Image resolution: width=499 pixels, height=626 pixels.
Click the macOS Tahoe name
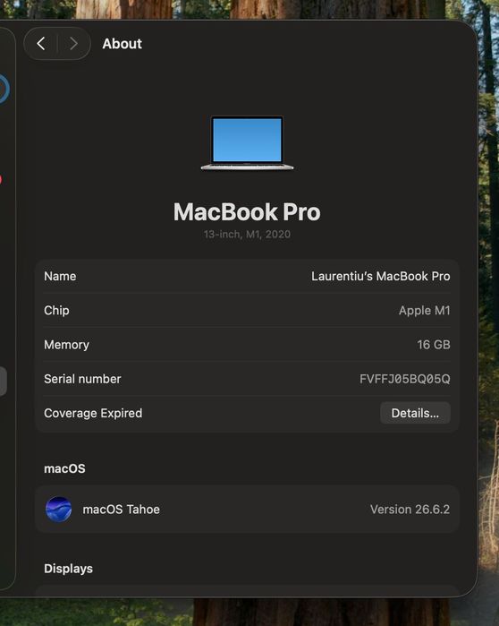pyautogui.click(x=121, y=510)
